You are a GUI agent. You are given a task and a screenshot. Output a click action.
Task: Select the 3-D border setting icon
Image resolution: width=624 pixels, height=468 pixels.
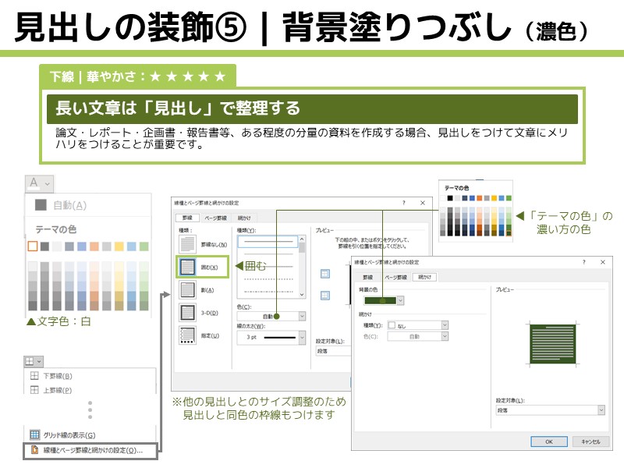pos(187,313)
